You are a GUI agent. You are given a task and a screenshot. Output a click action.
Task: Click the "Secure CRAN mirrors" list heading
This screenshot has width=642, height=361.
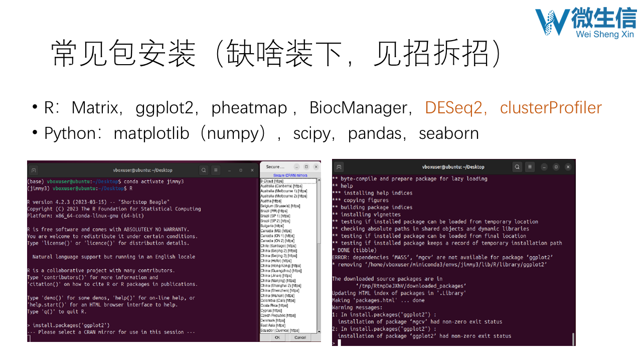(x=290, y=175)
